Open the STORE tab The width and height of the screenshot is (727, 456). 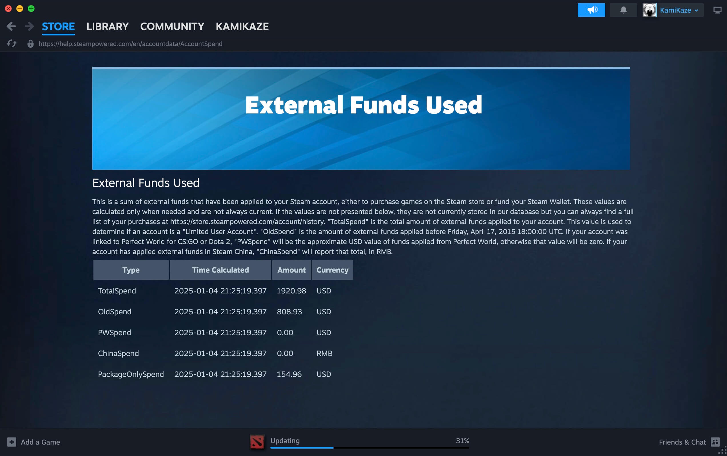58,27
